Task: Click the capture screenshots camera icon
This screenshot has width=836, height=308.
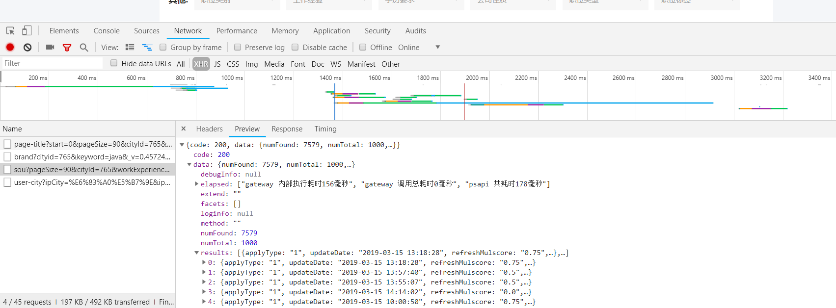Action: point(50,47)
